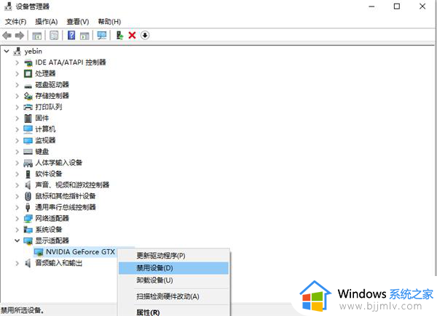Expand the 系统设备 node

[17, 230]
